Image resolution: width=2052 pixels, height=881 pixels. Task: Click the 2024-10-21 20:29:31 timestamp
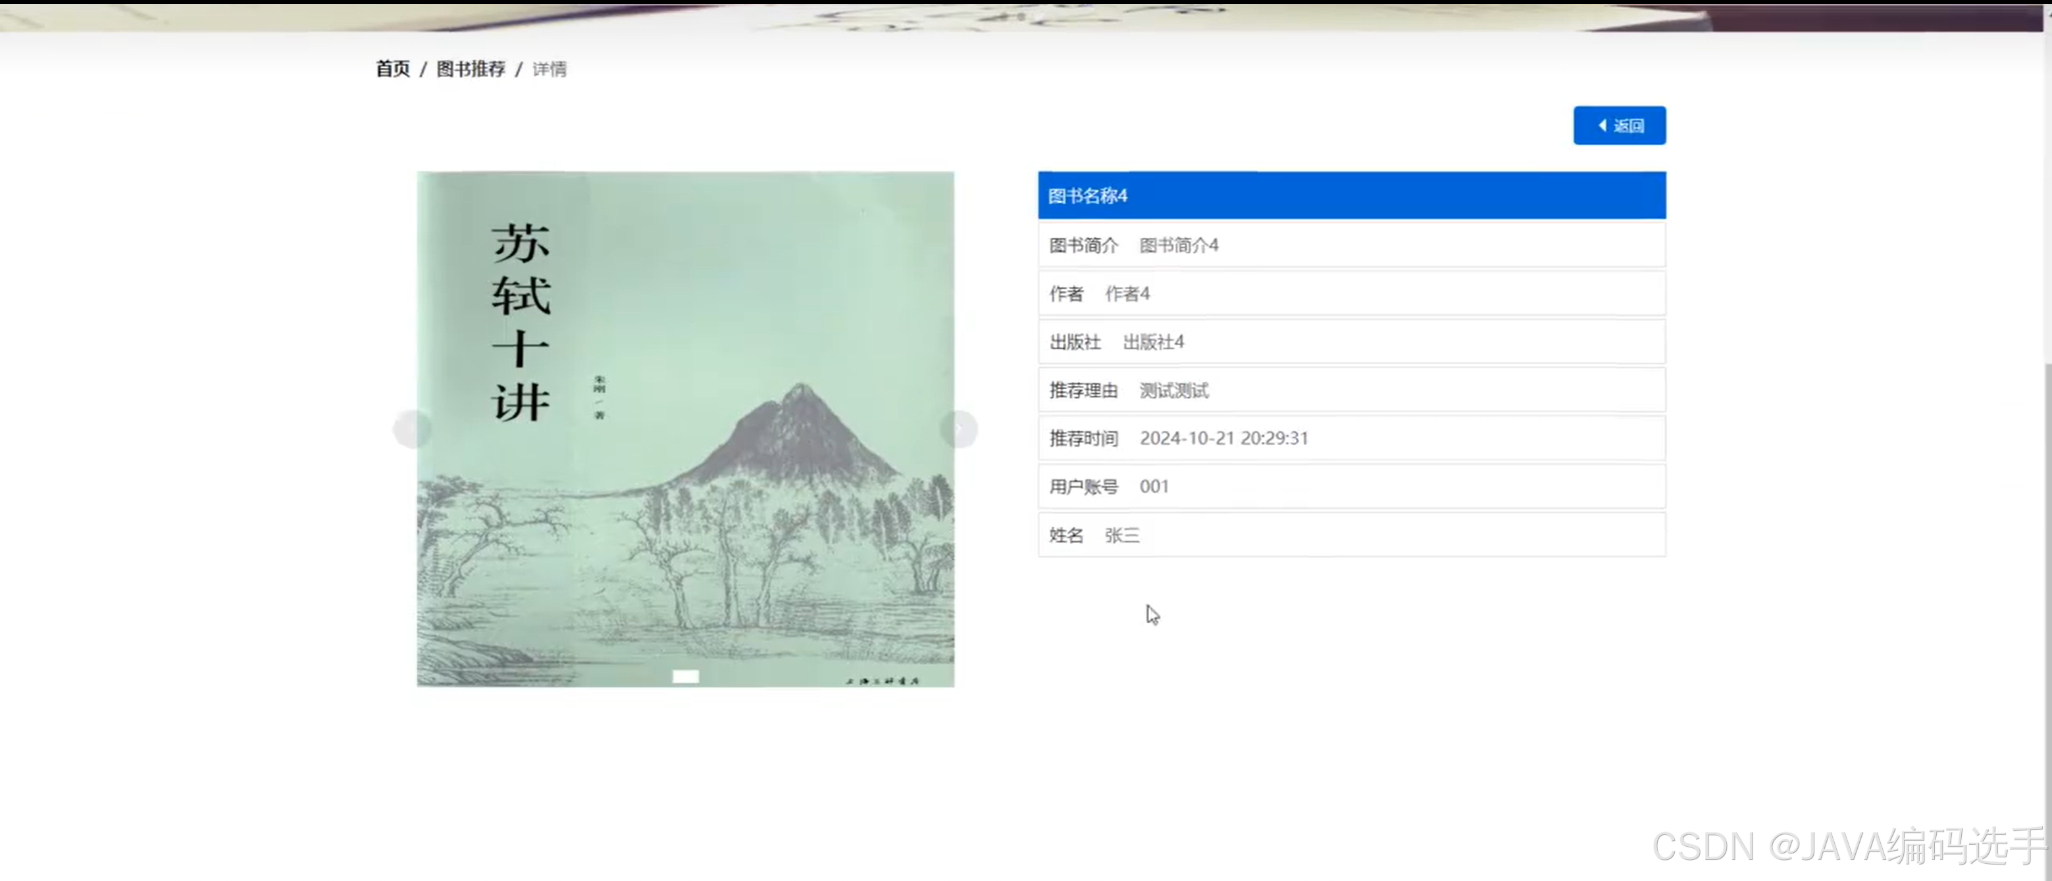[x=1223, y=439]
